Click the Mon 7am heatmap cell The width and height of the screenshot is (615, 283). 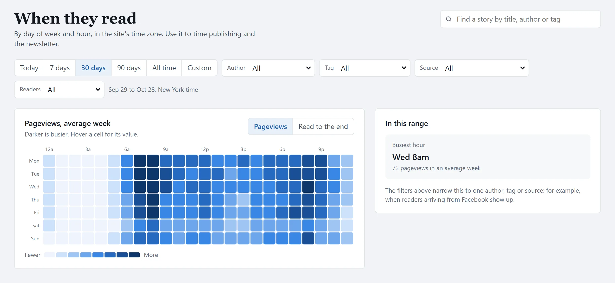140,161
